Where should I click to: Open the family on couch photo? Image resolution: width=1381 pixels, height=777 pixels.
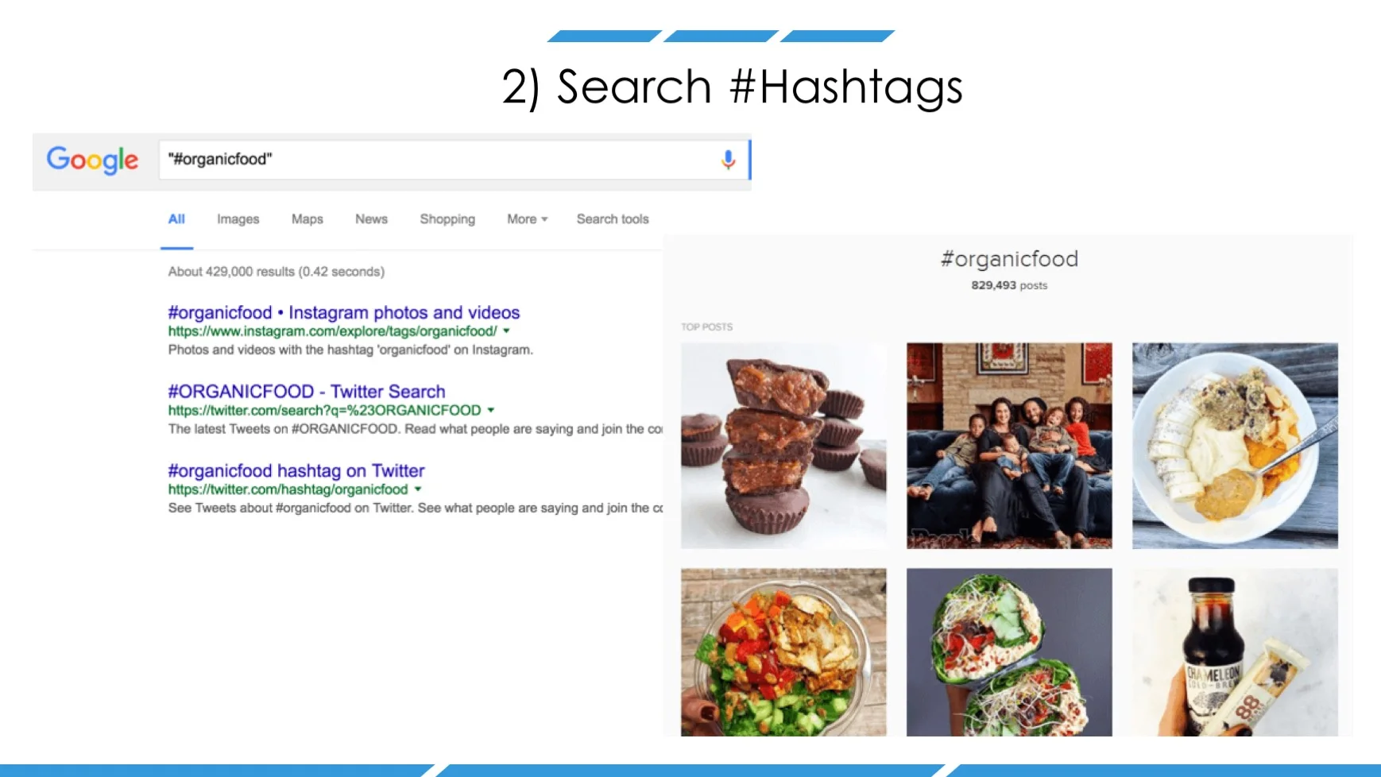[x=1009, y=446]
